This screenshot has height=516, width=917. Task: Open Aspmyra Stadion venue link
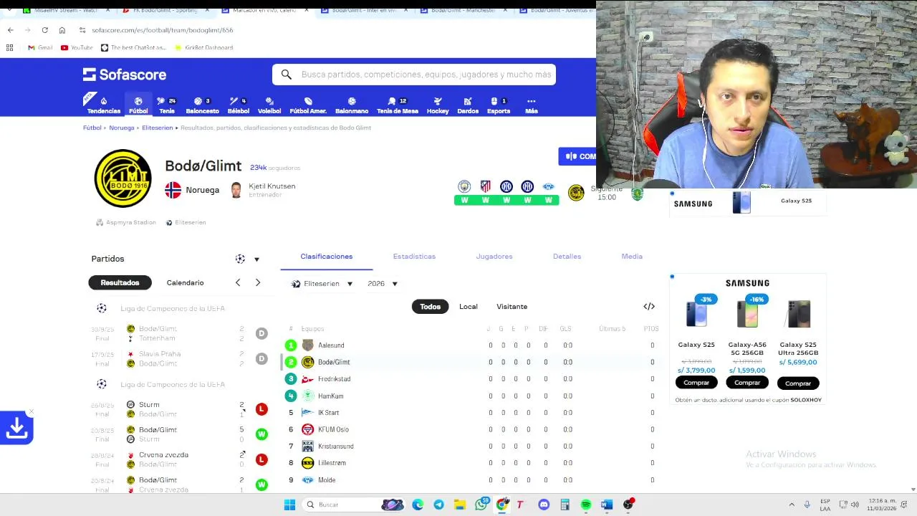(126, 222)
